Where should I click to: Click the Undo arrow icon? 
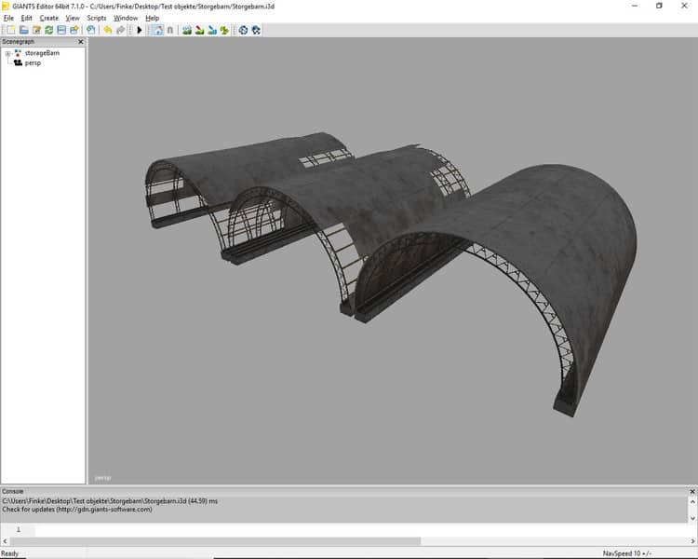[x=108, y=30]
